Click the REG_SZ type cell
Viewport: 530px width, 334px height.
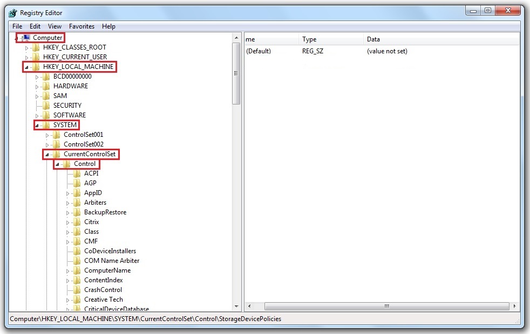click(312, 51)
